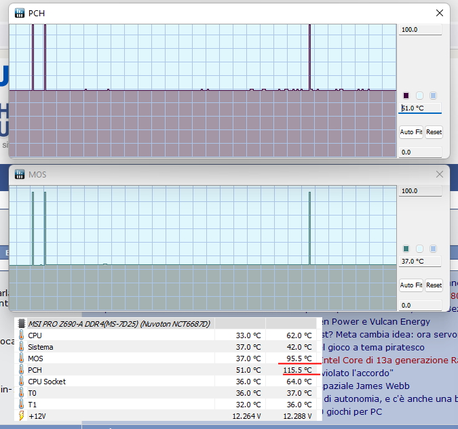Click the thermometer icon next to T1

click(21, 405)
